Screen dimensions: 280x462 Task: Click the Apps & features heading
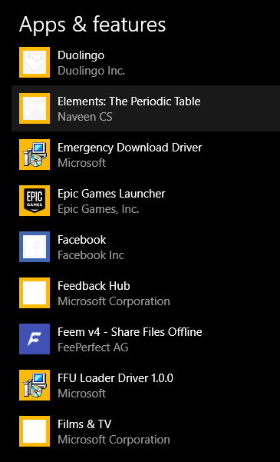tap(92, 25)
